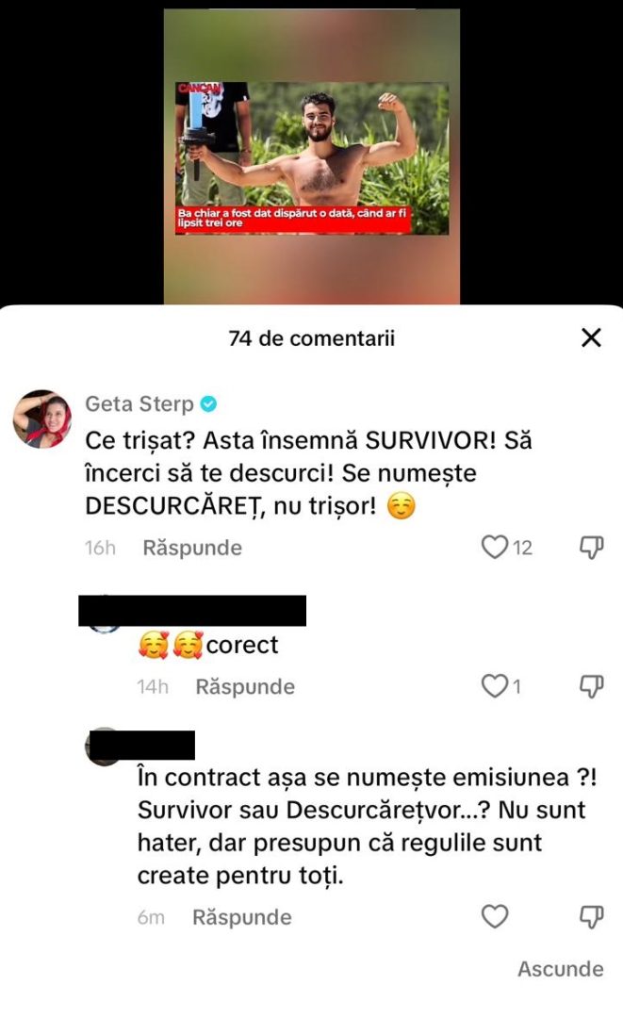623x1018 pixels.
Task: Tap the video image of the flexing man
Action: tap(312, 157)
